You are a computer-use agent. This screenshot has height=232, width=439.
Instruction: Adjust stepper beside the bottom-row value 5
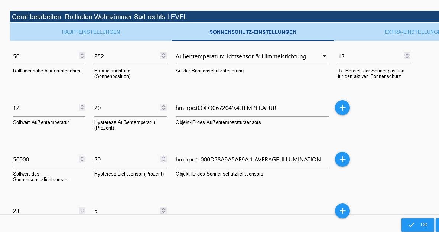coord(163,210)
